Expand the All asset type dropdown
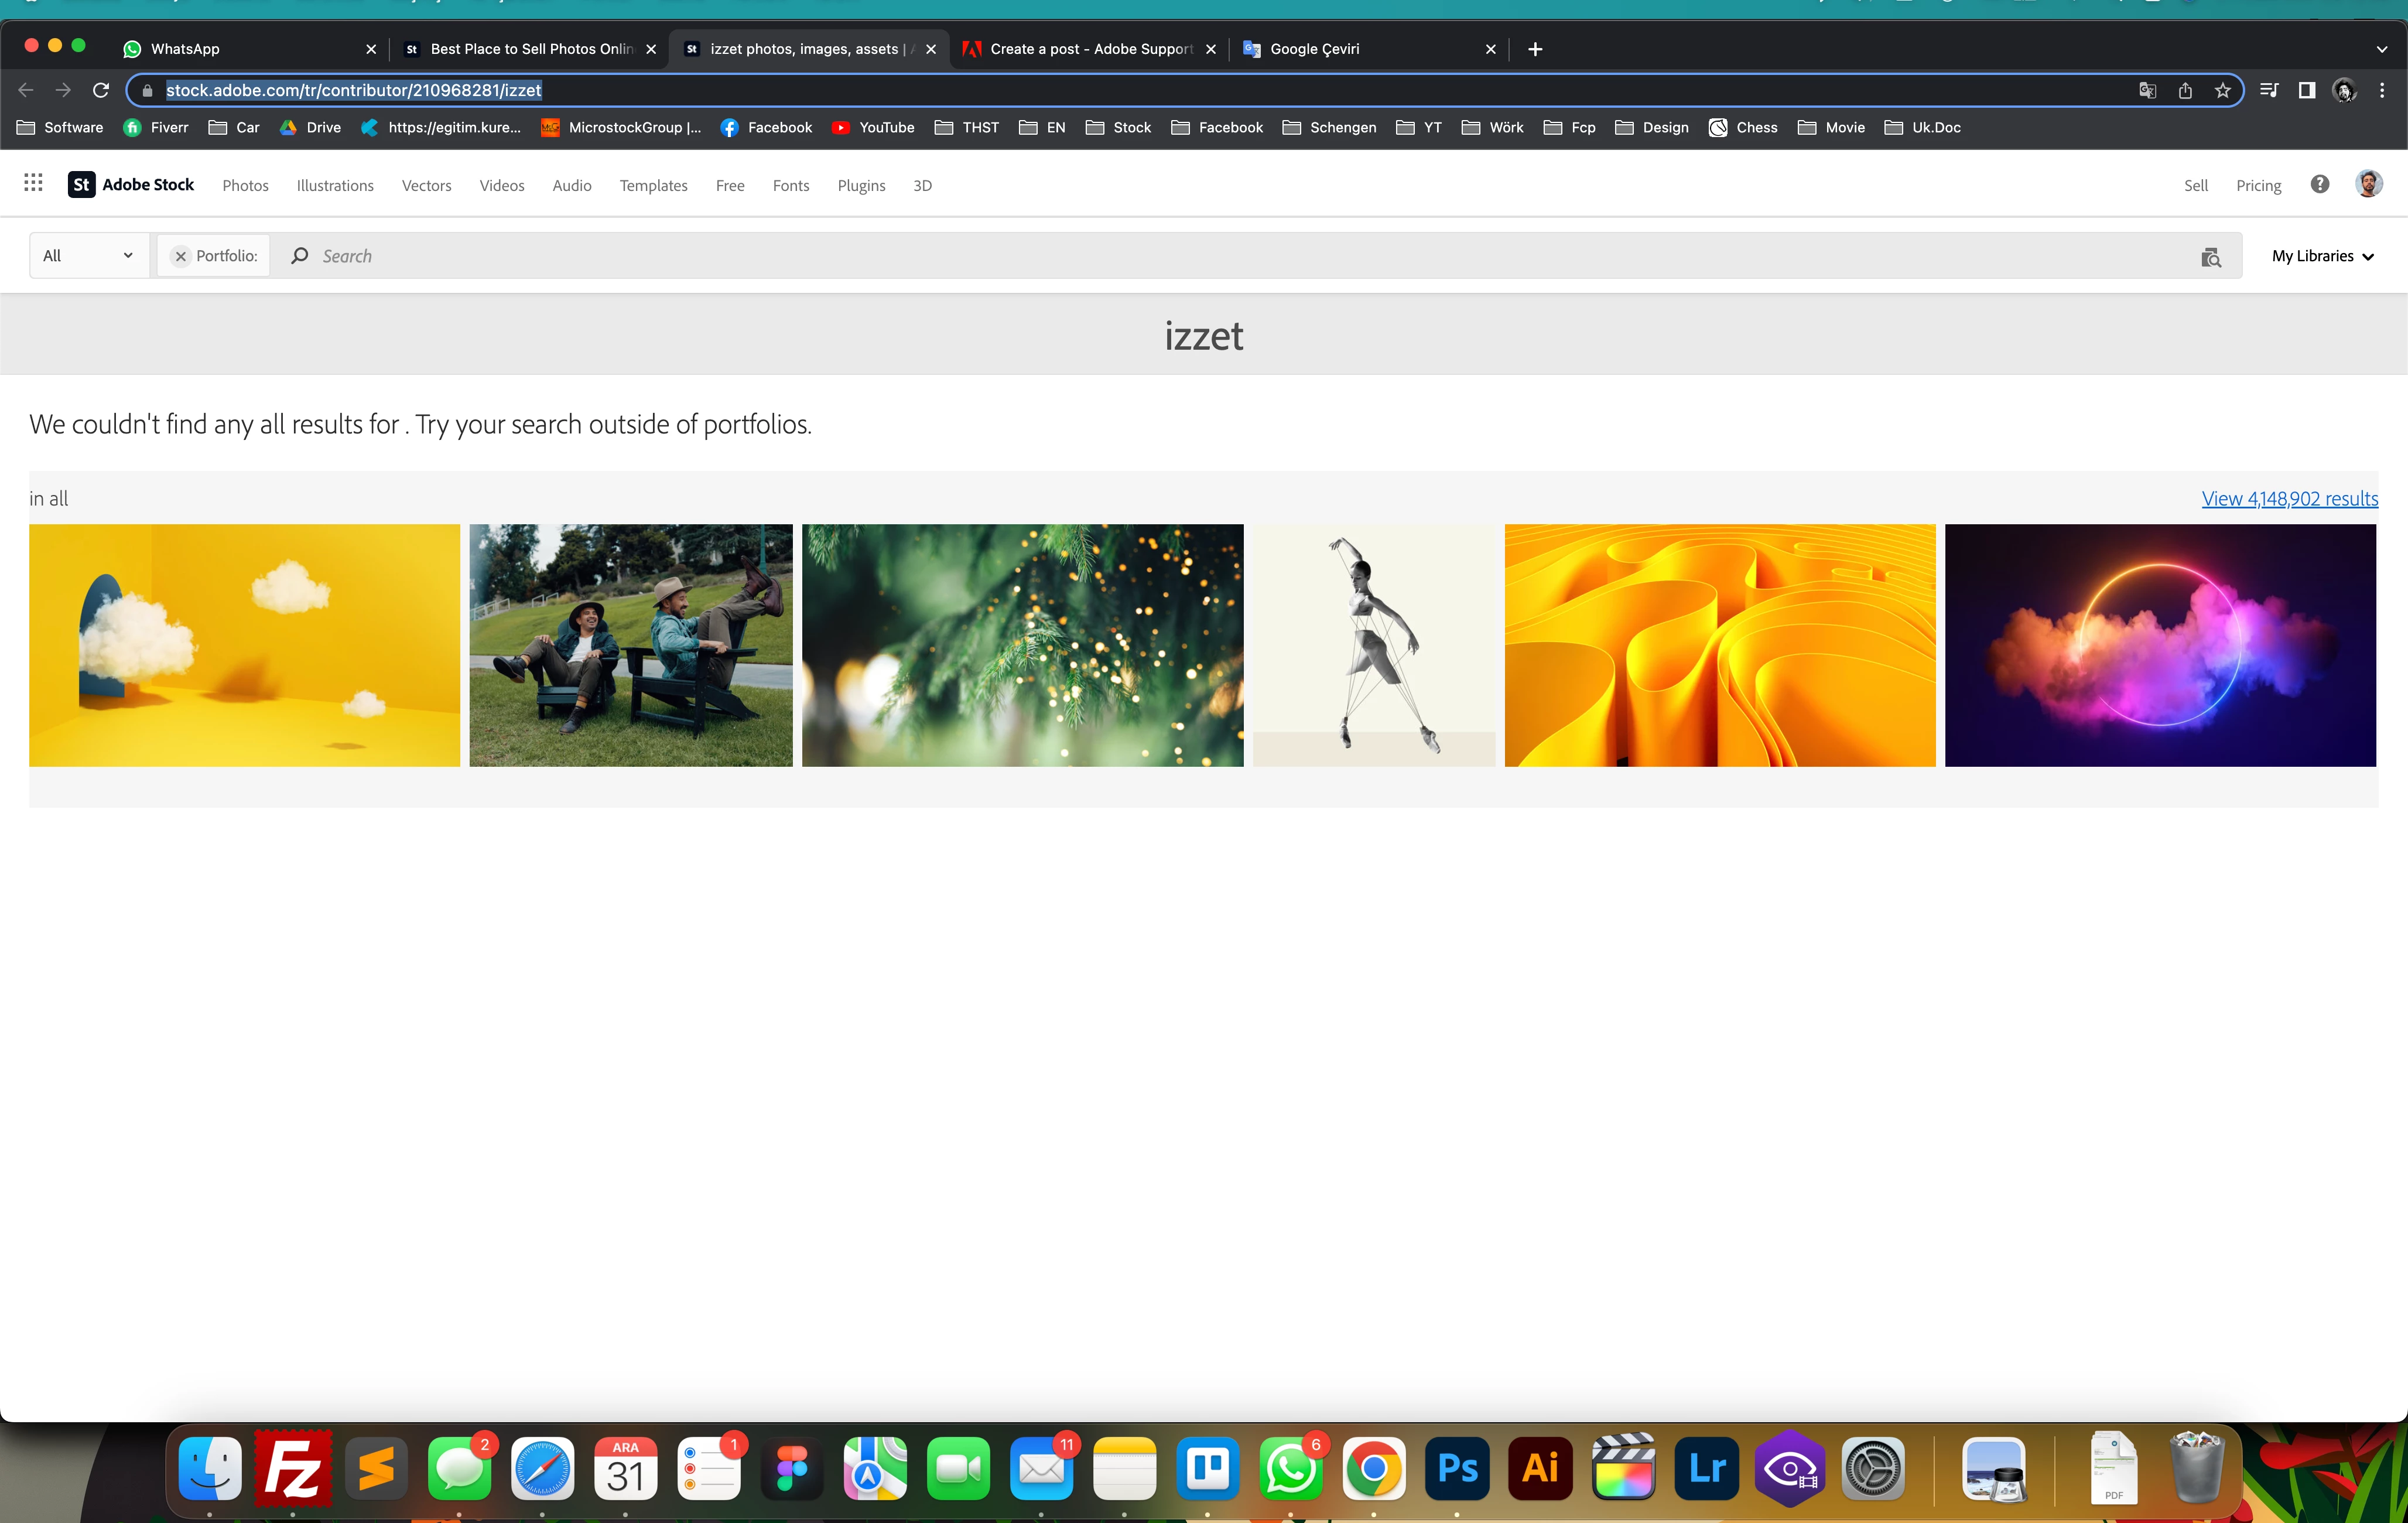 pyautogui.click(x=88, y=256)
